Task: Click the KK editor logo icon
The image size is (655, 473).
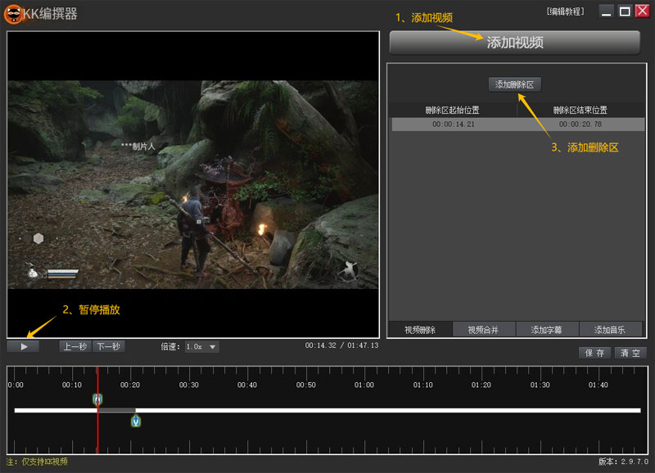Action: (12, 13)
